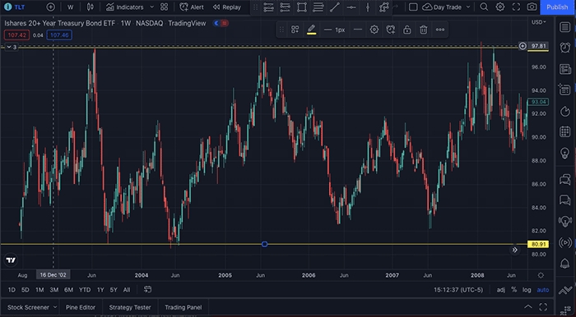Select the rectangle drawing tool
Image resolution: width=576 pixels, height=317 pixels.
302,7
